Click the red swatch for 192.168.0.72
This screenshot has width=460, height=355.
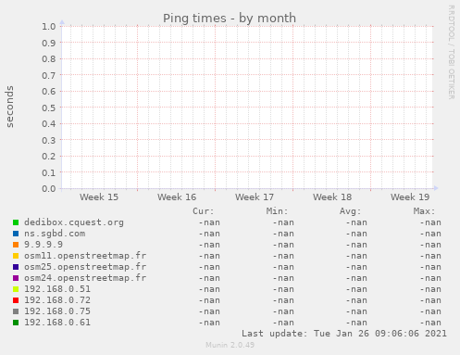click(16, 300)
